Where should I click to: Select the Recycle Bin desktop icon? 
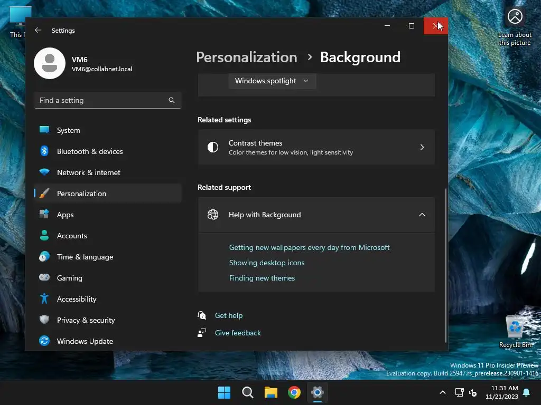click(x=515, y=332)
